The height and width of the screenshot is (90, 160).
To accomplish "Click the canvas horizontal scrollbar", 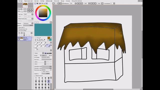I will (x=98, y=89).
